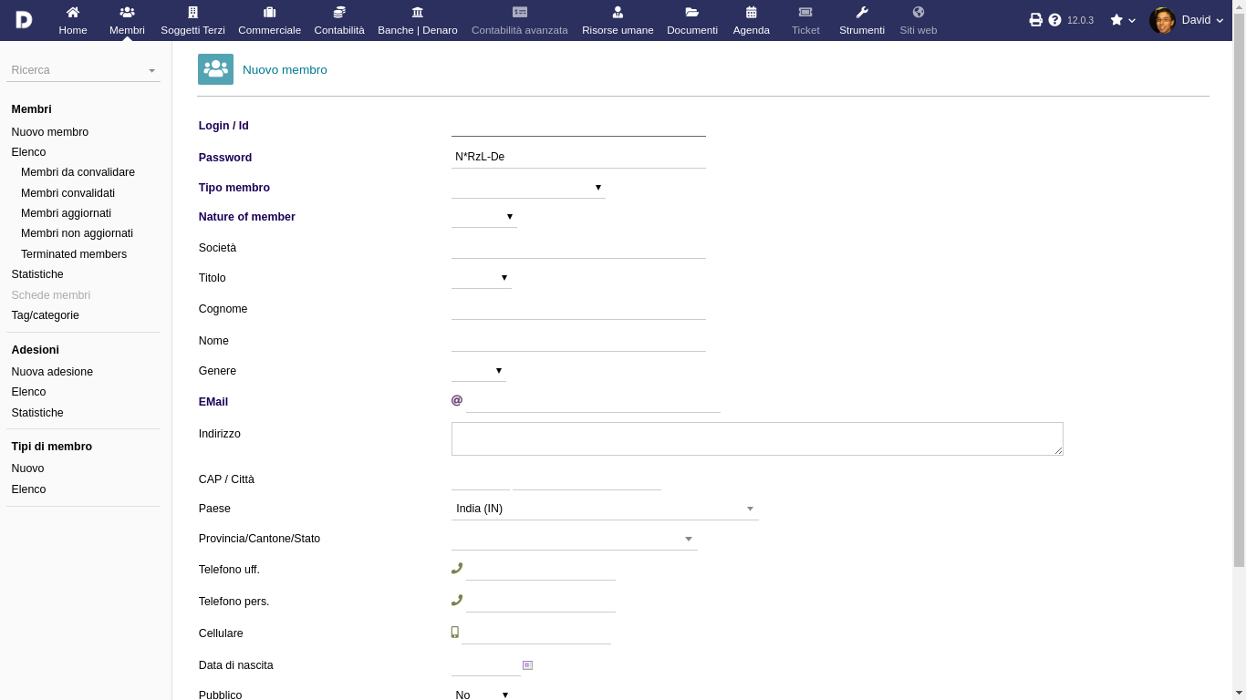Click the Dolibarr logo in top-left corner
Viewport: 1246px width, 700px height.
pos(24,20)
